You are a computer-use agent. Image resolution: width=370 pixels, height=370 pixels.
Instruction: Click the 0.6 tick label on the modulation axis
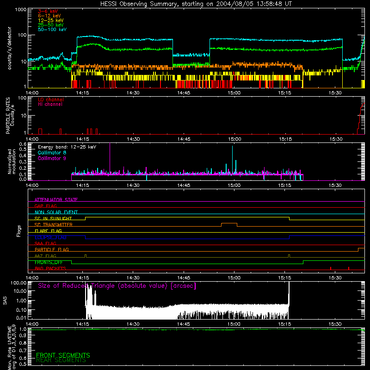23,144
